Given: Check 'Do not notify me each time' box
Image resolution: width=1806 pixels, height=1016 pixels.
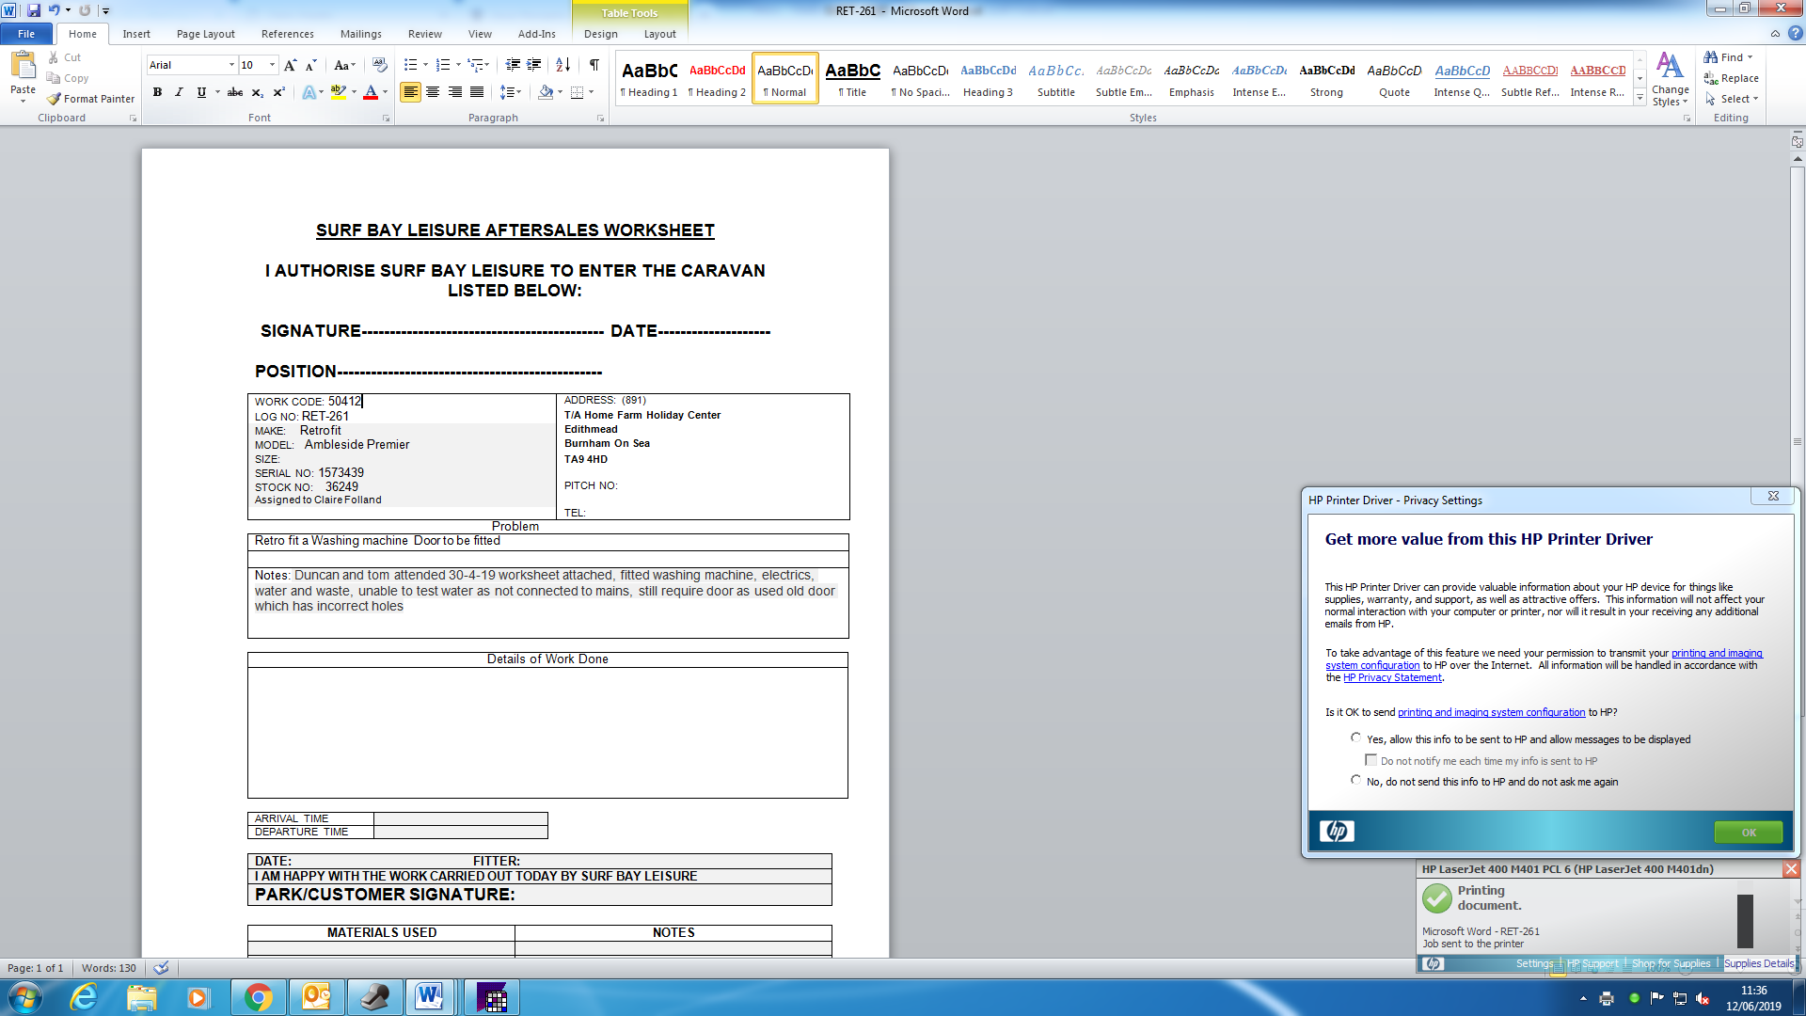Looking at the screenshot, I should (x=1370, y=760).
